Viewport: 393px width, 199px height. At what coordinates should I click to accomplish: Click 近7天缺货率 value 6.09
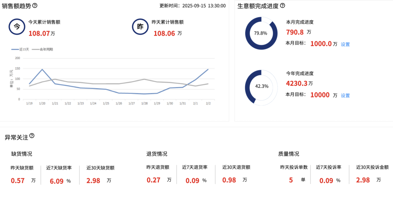57,181
